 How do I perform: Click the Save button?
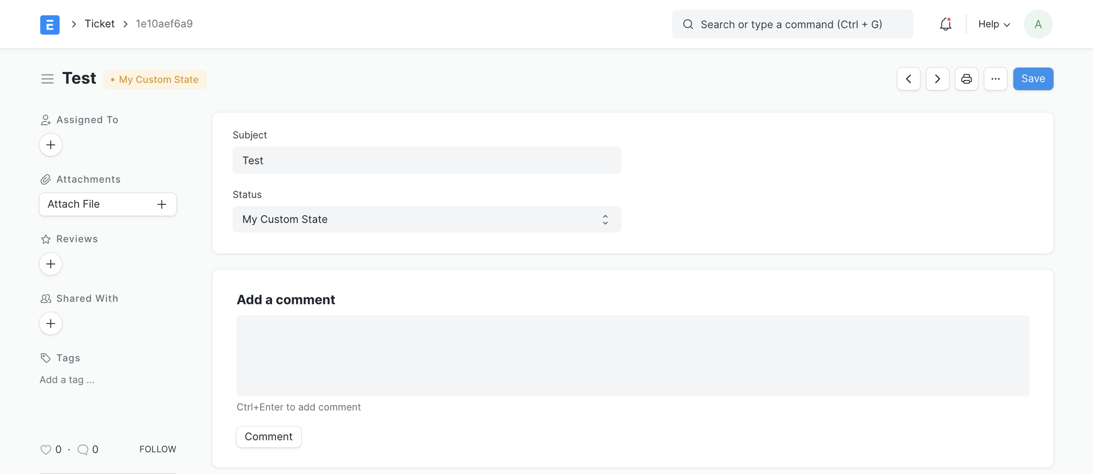tap(1033, 79)
